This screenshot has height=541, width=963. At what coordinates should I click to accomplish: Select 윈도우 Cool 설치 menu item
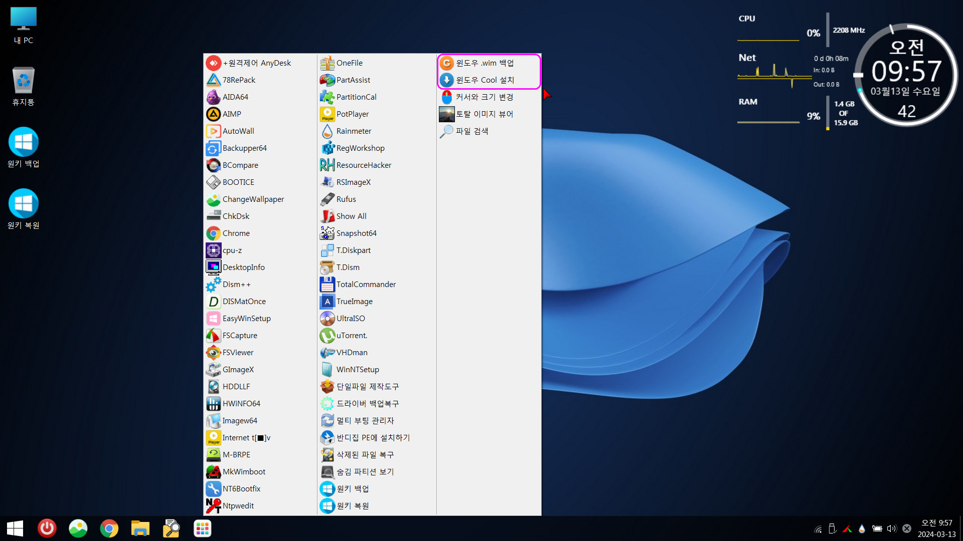(x=489, y=80)
